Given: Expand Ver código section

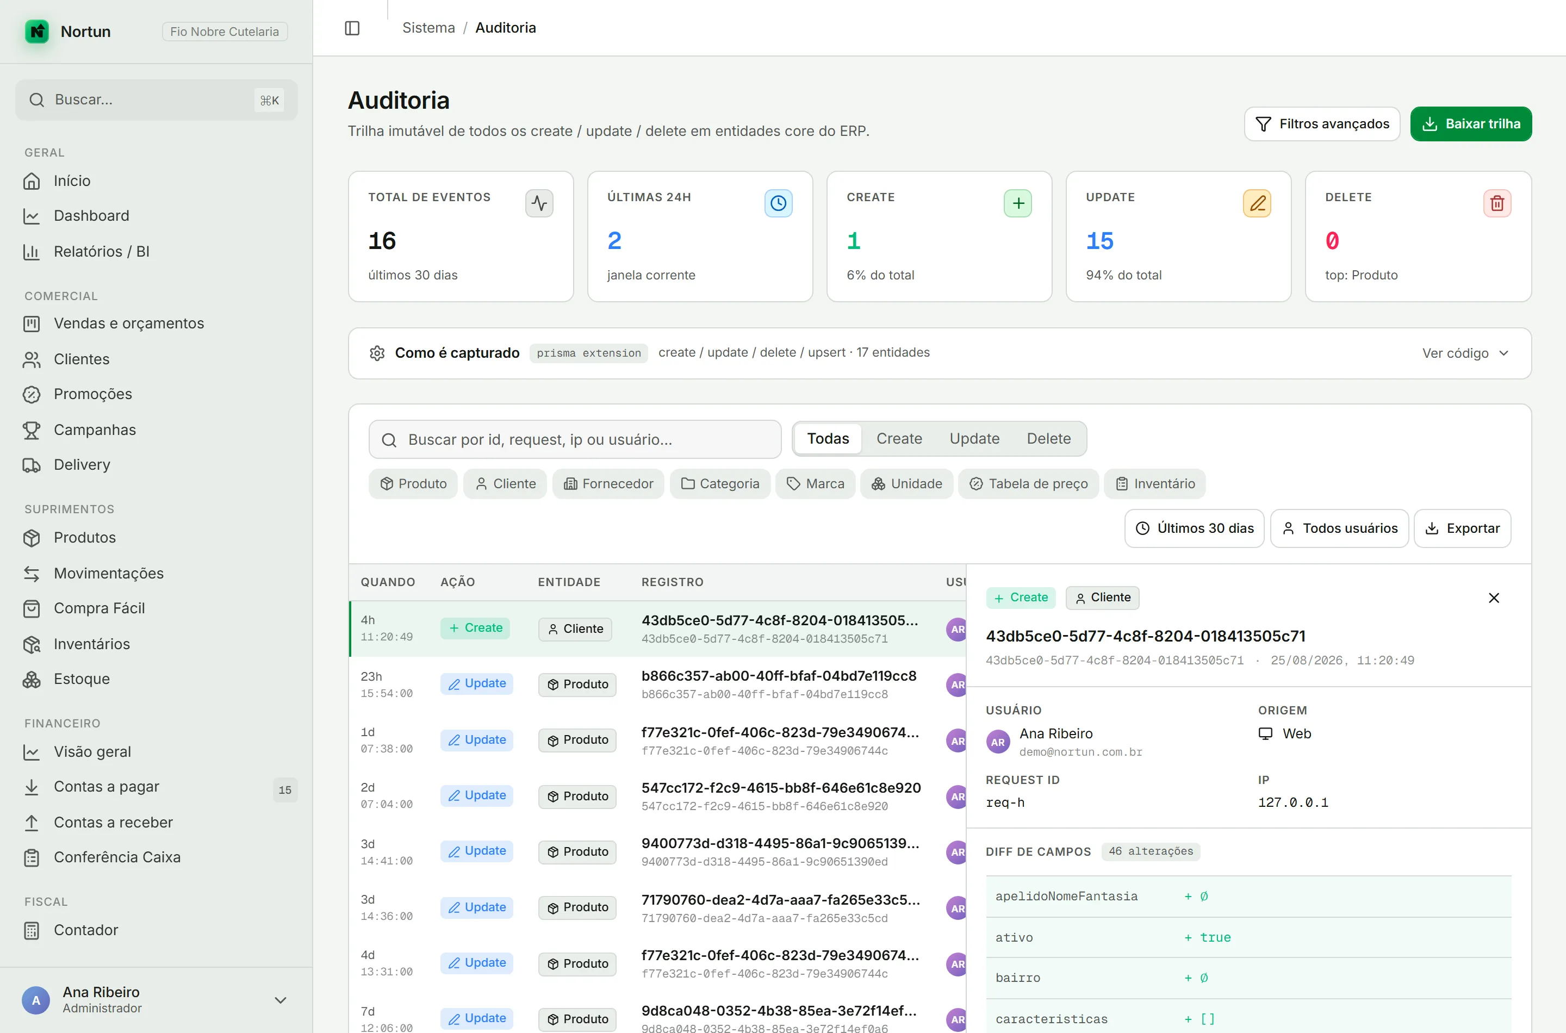Looking at the screenshot, I should pos(1465,353).
